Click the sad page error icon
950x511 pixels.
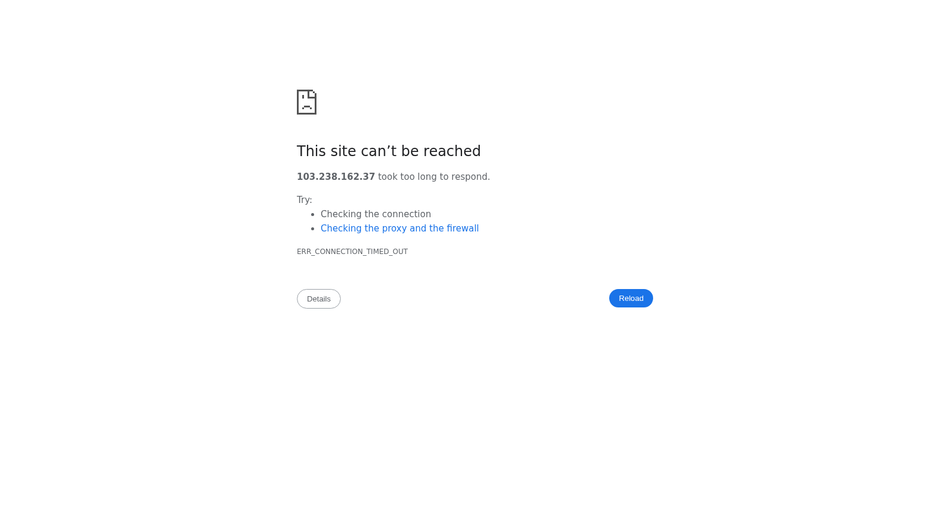[x=306, y=102]
